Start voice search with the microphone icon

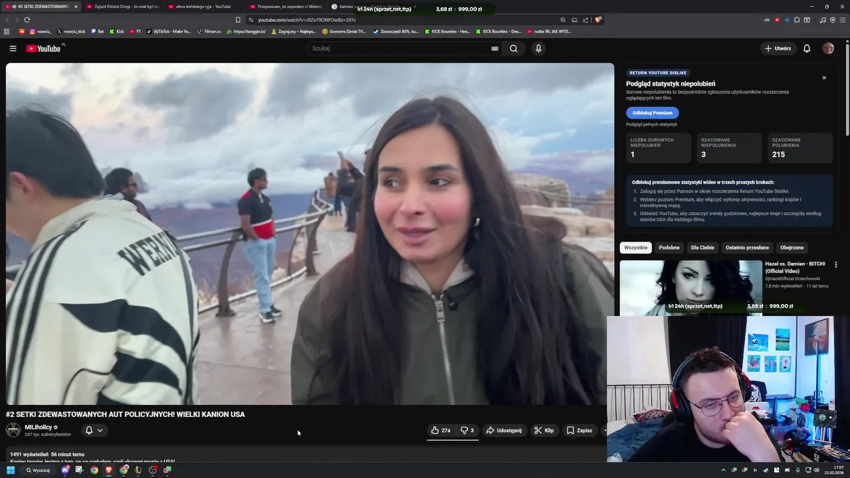click(x=539, y=48)
